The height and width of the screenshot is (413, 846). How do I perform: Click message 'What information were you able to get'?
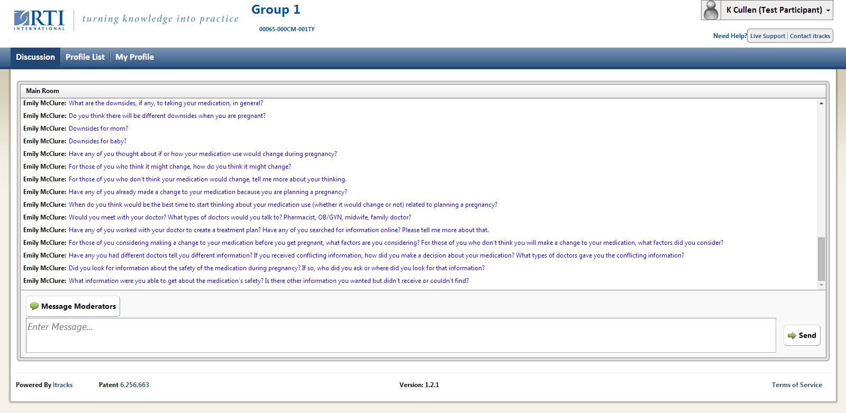[269, 281]
